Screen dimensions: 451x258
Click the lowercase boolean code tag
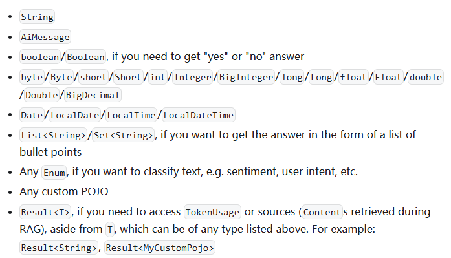click(39, 57)
